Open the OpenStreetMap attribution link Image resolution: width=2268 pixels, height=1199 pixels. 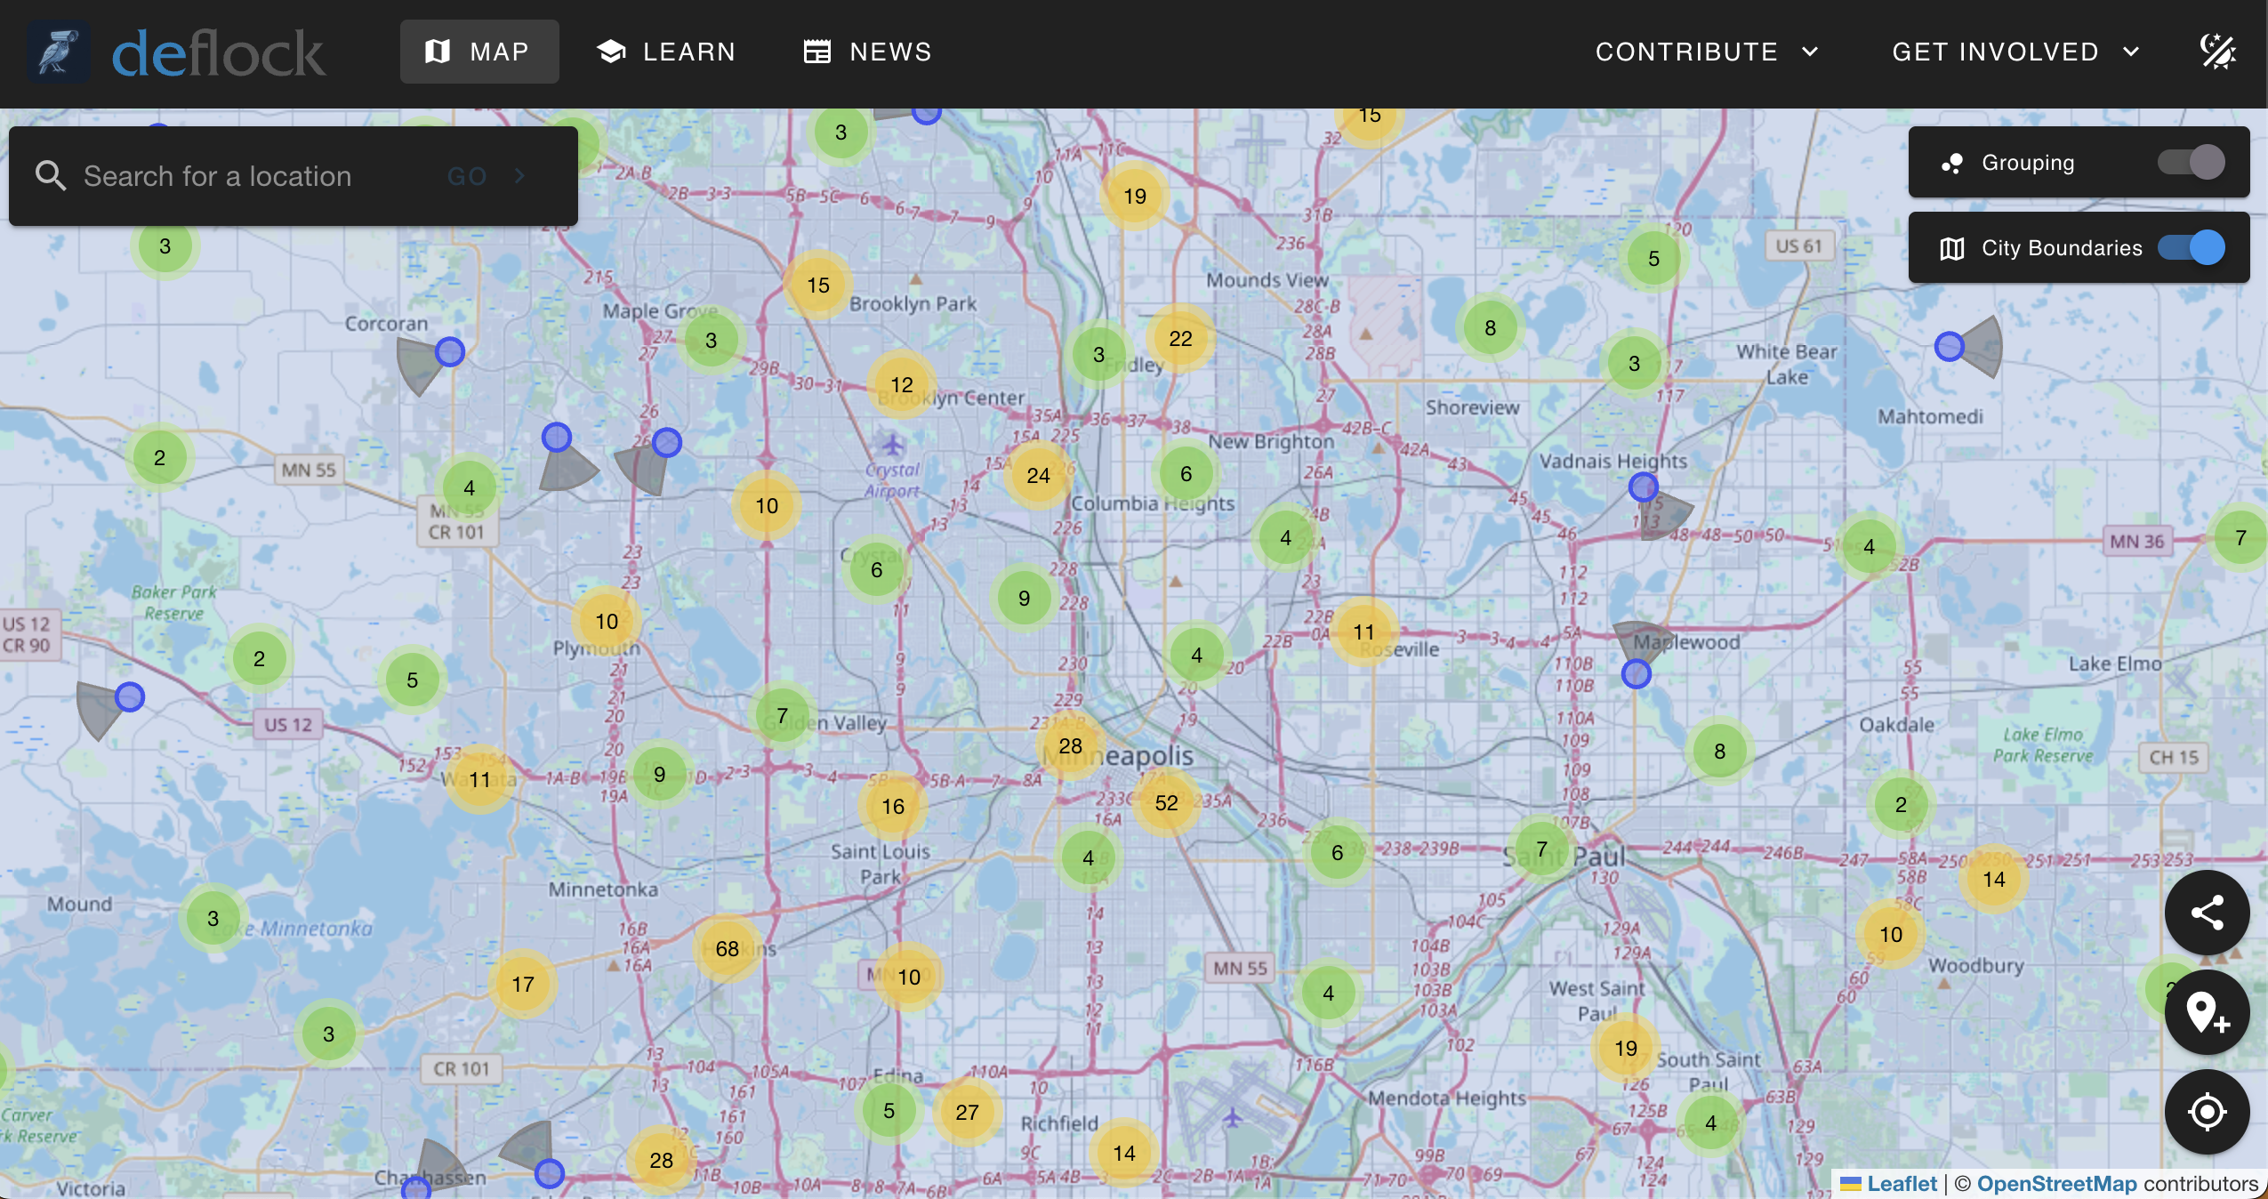point(2056,1184)
